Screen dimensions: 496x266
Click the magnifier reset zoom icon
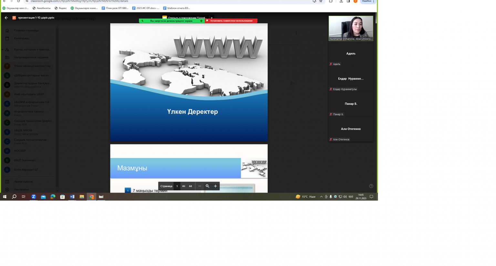[x=207, y=186]
